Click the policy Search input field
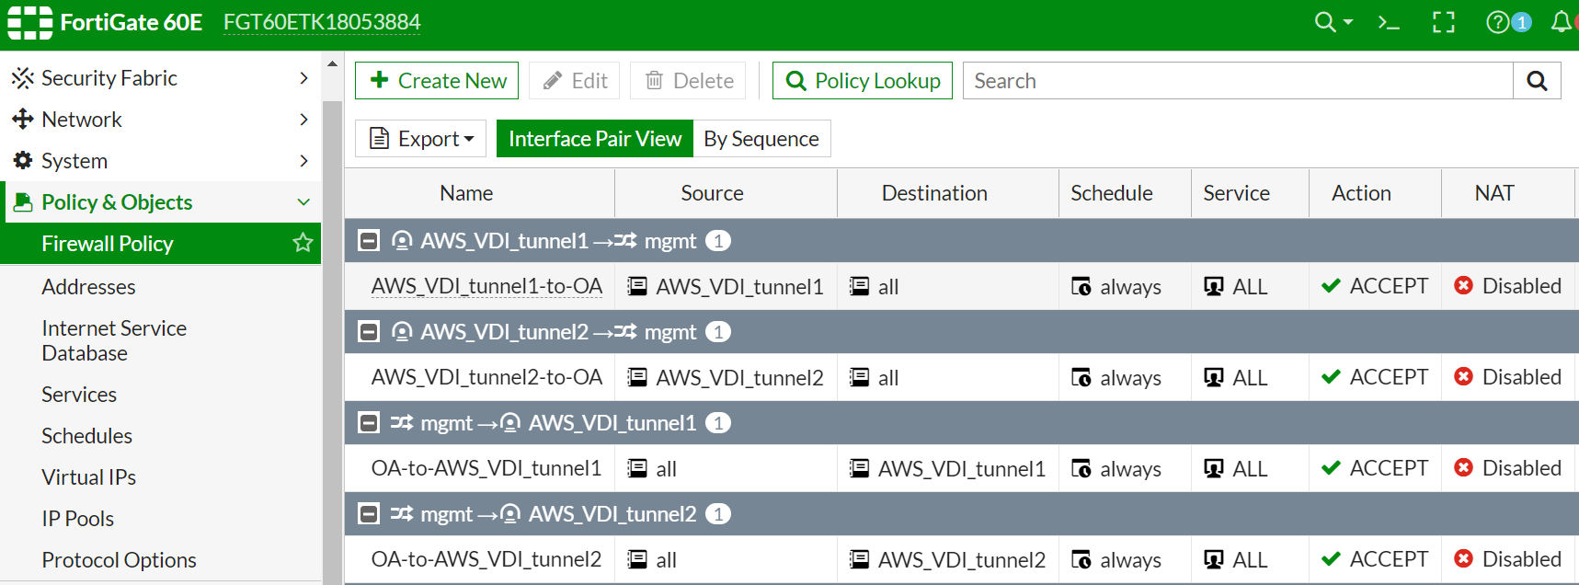This screenshot has height=585, width=1579. (1237, 81)
